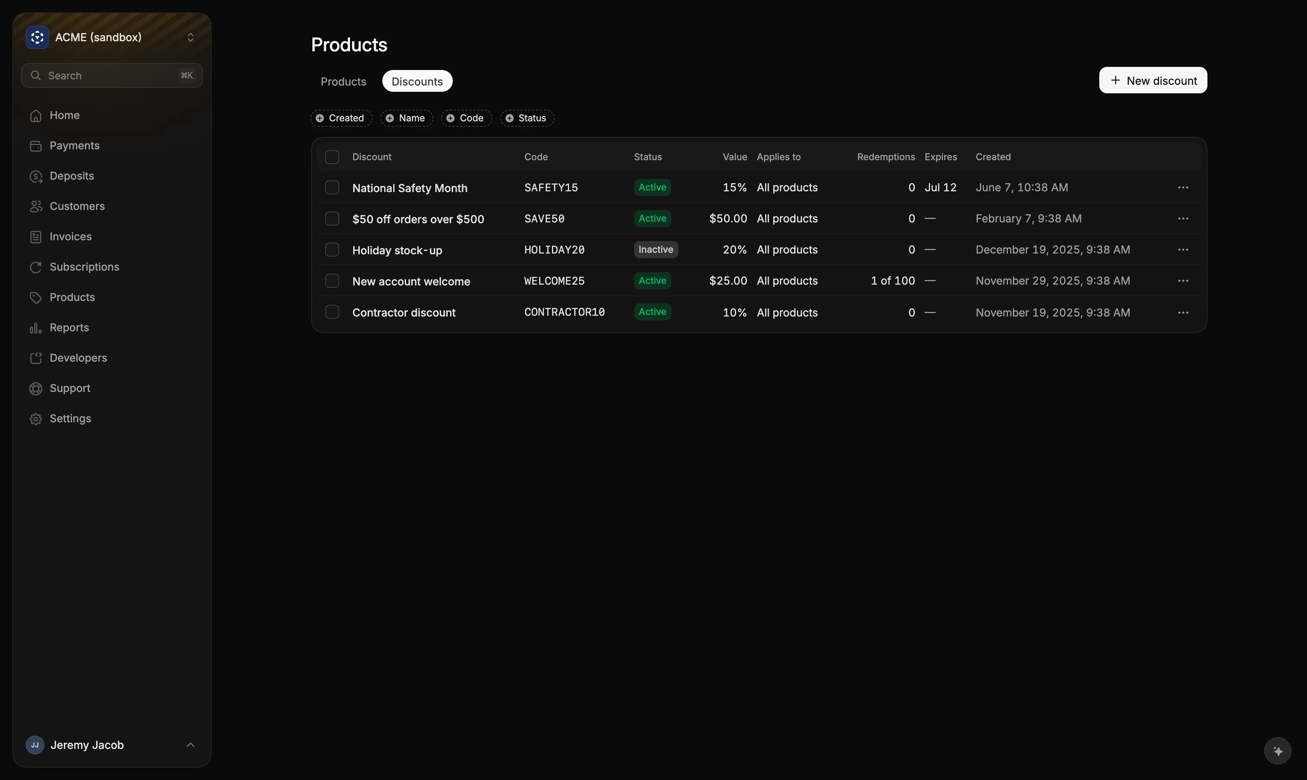Viewport: 1307px width, 780px height.
Task: Add a Code filter
Action: coord(466,118)
